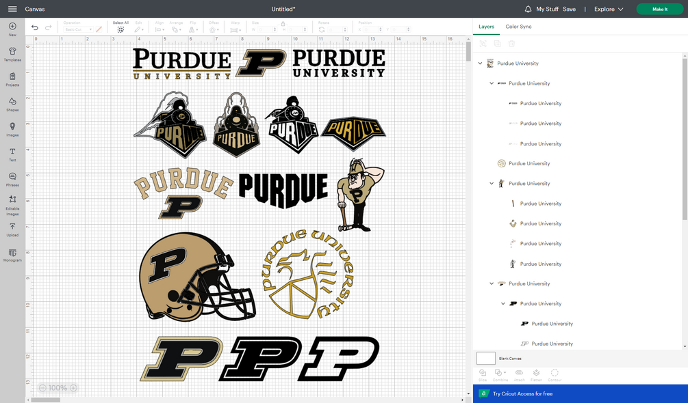Open the Images library
Screen dimensions: 688x403
(12, 129)
